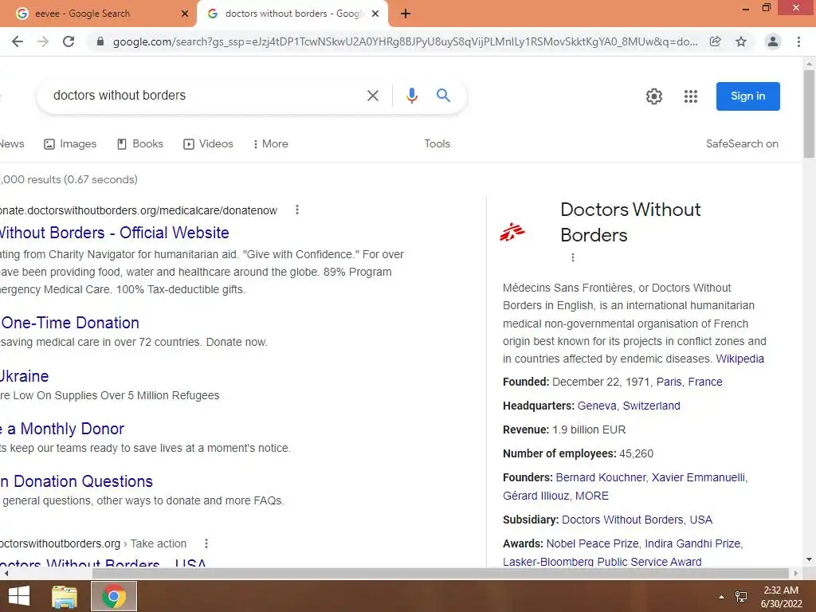Open Gérard Illiouz founder link

click(x=535, y=496)
